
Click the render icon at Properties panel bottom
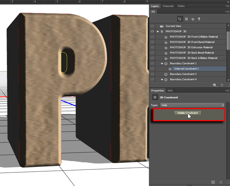pyautogui.click(x=213, y=182)
